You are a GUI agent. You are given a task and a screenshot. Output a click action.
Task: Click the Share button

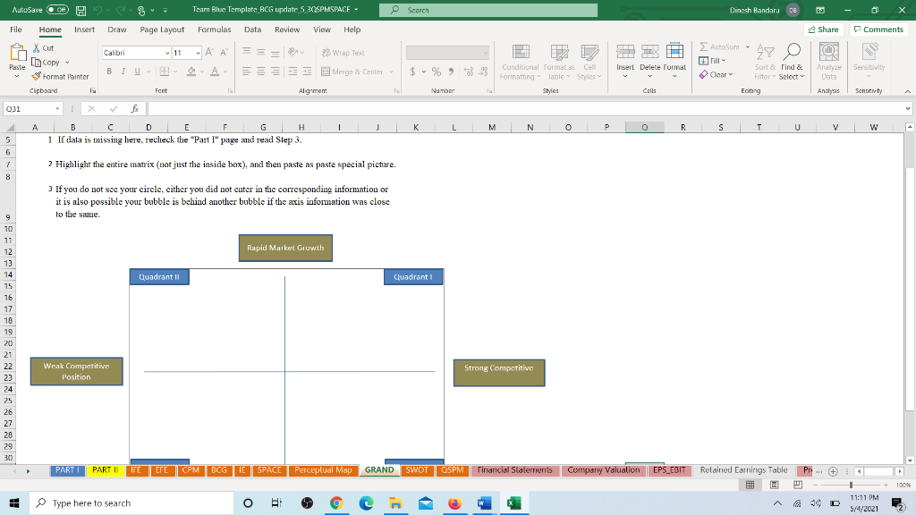point(820,29)
